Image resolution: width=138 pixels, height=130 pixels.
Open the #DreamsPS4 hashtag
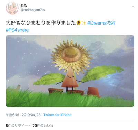coord(101,23)
